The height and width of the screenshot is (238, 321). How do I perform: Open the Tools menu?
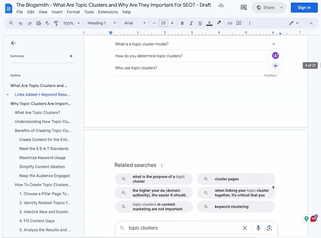coord(89,12)
